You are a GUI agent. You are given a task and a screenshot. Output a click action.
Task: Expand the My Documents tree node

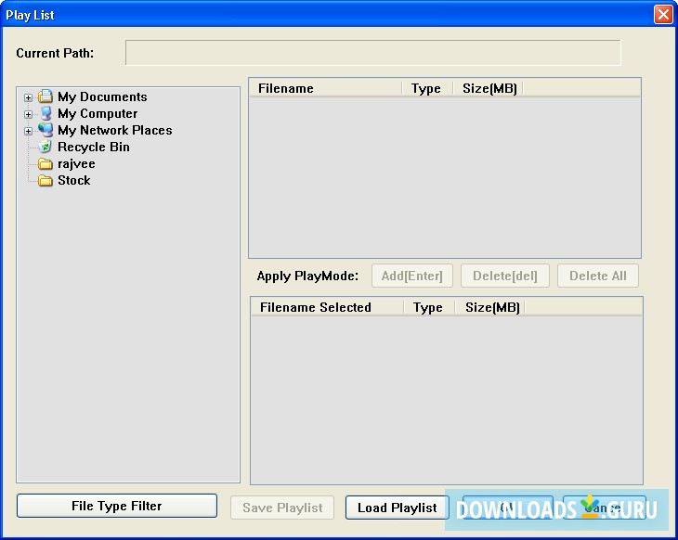pyautogui.click(x=28, y=97)
